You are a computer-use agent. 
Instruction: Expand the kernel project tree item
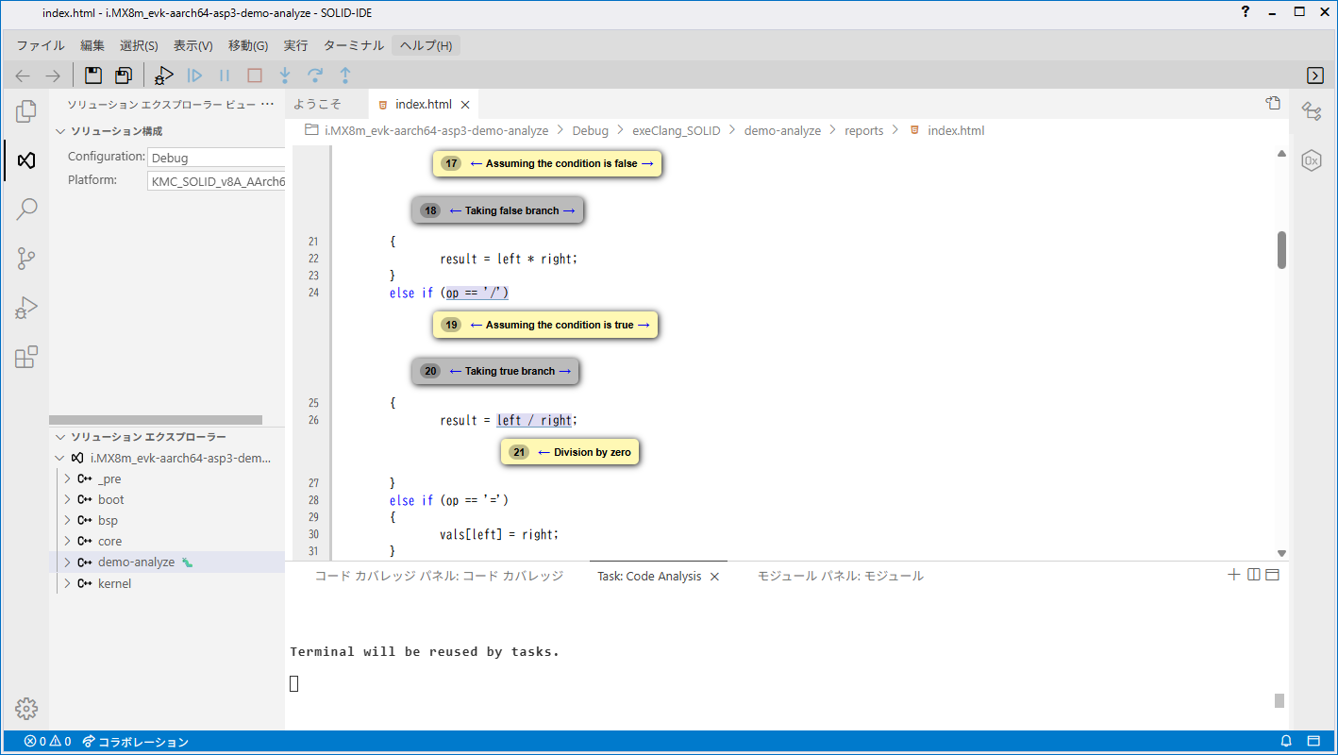[x=67, y=584]
